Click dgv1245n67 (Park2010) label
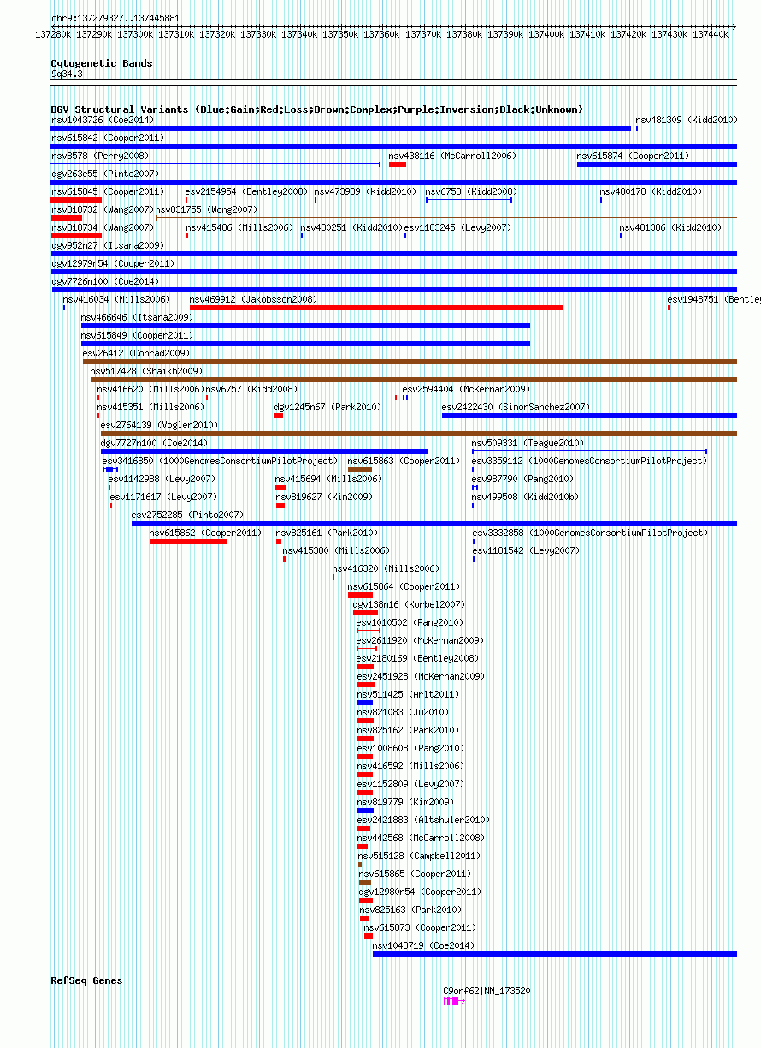Screen dimensions: 761x1048 (x=327, y=407)
